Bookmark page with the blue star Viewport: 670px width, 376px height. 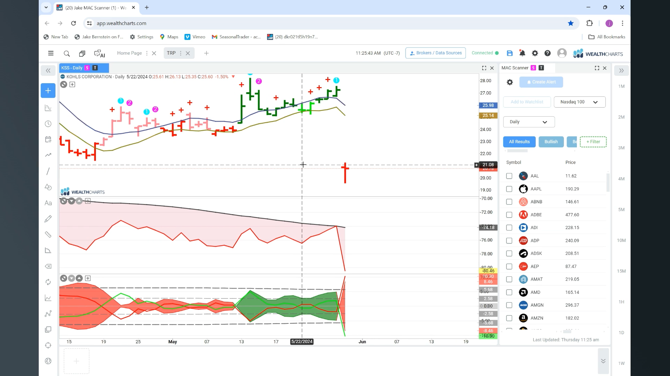tap(571, 23)
